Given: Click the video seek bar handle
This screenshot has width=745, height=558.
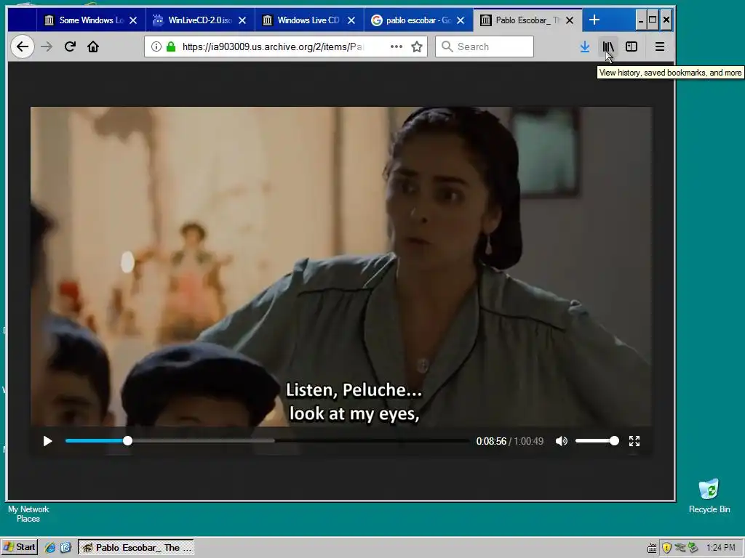Looking at the screenshot, I should click(127, 441).
